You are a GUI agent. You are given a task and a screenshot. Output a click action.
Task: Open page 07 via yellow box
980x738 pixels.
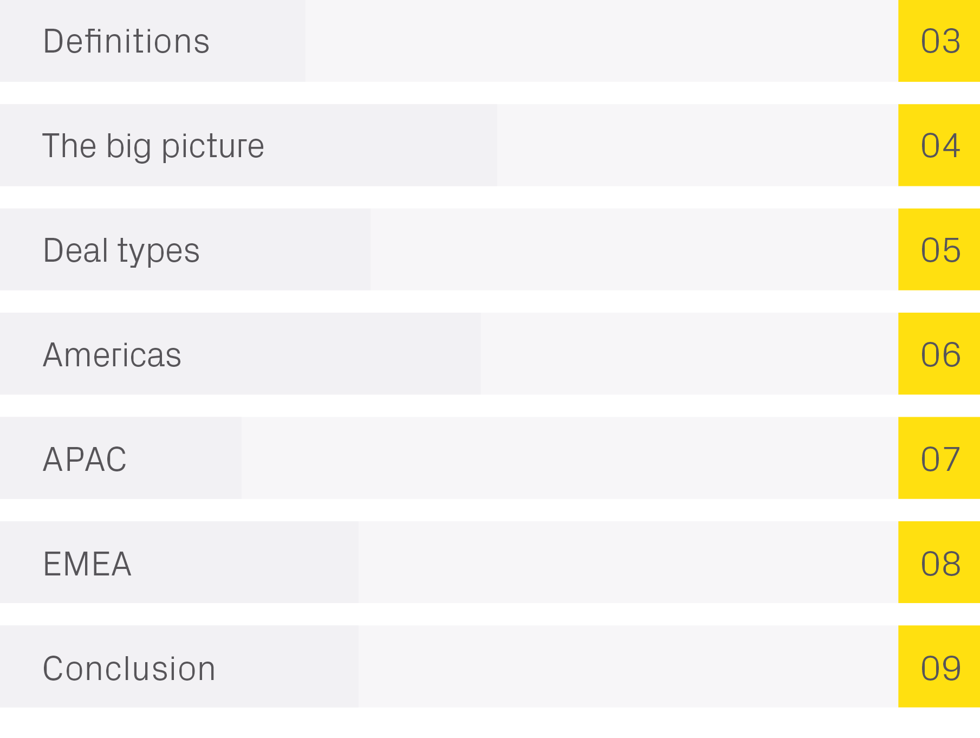tap(939, 458)
